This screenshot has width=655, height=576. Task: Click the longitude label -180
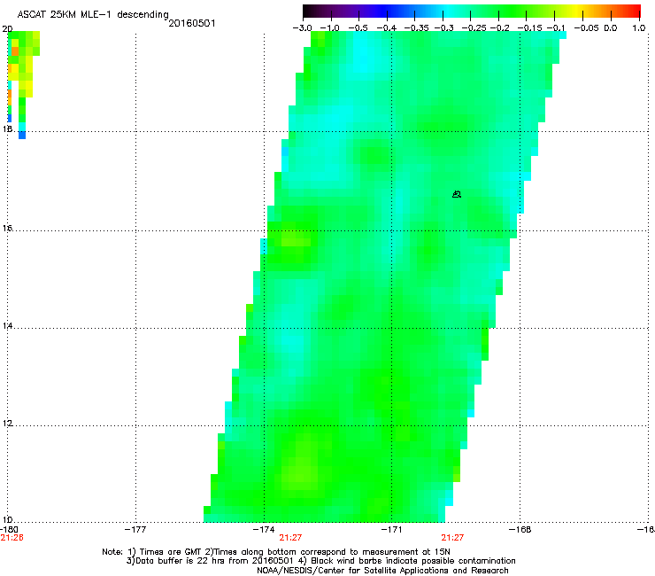[9, 530]
